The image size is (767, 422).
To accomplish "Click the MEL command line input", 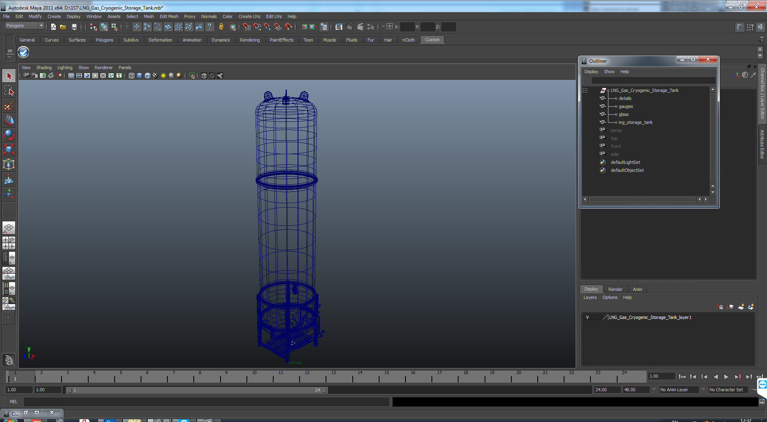I will pyautogui.click(x=207, y=402).
